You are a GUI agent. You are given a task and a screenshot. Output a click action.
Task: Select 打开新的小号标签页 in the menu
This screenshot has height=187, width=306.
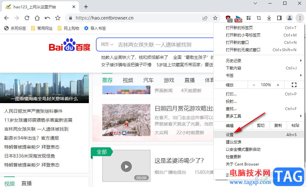click(x=259, y=35)
